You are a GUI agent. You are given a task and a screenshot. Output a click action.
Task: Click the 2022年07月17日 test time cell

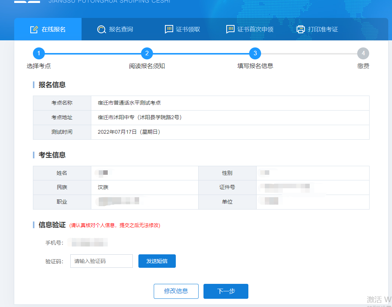click(x=129, y=132)
